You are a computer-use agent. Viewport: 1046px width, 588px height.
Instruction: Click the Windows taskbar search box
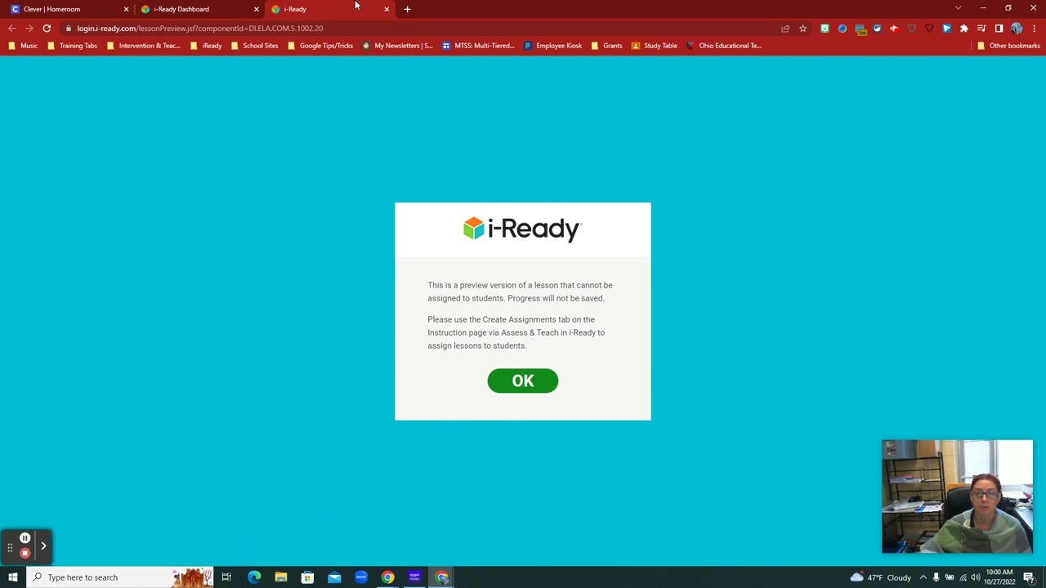tap(119, 577)
